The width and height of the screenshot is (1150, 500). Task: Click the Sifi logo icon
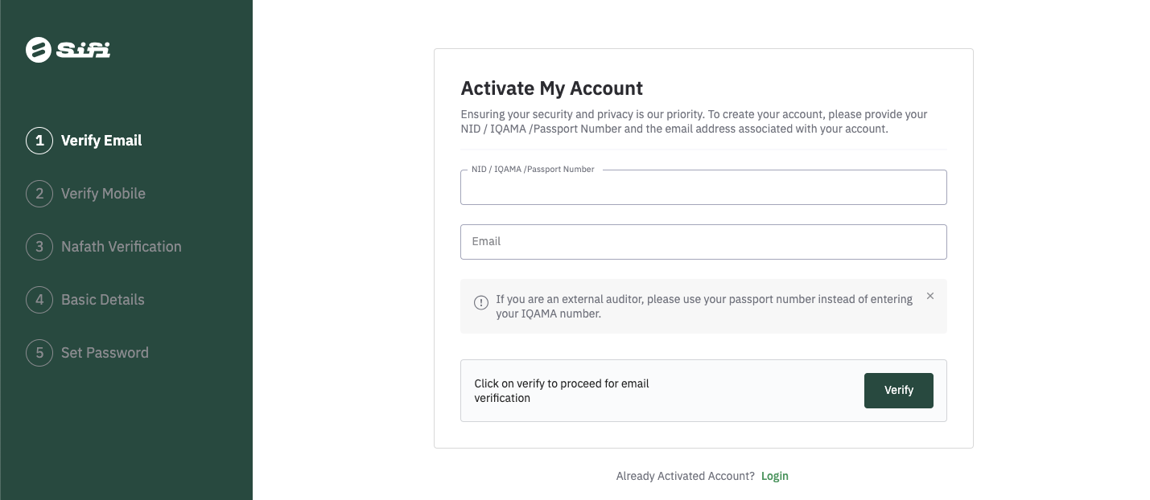39,50
